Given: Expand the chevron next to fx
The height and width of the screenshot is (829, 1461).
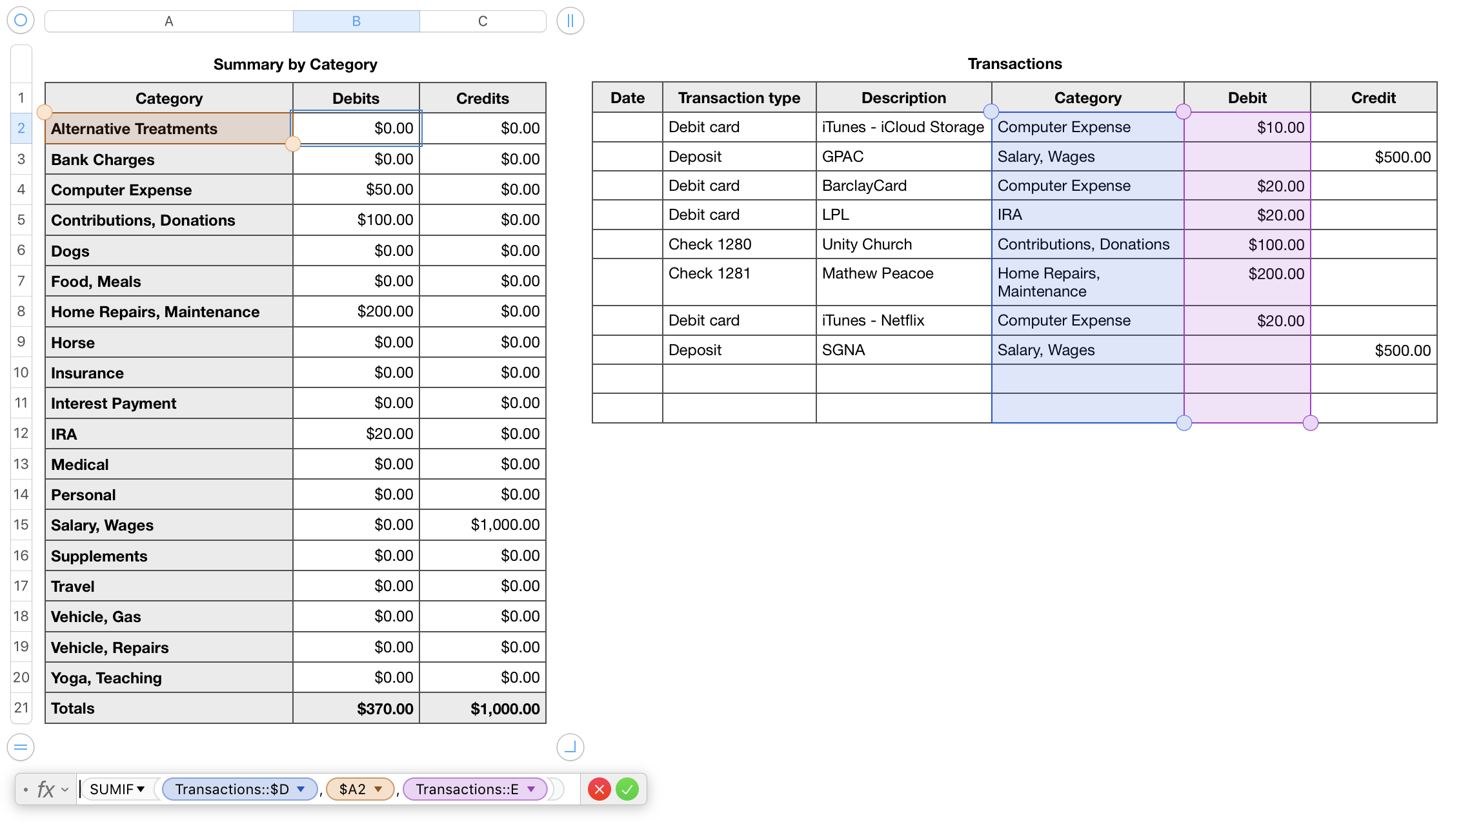Looking at the screenshot, I should (65, 790).
